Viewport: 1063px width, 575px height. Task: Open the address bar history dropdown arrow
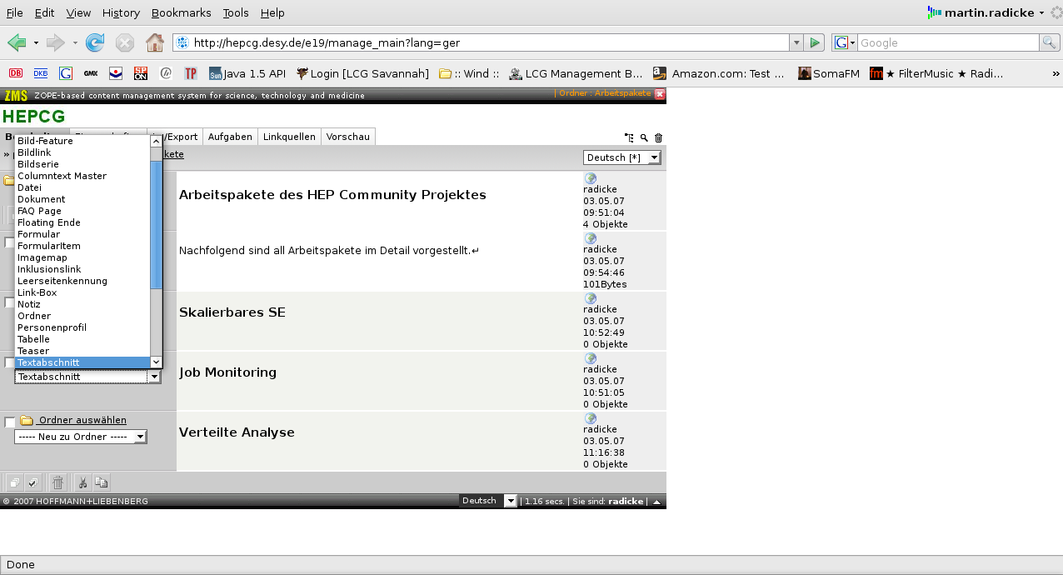click(796, 42)
